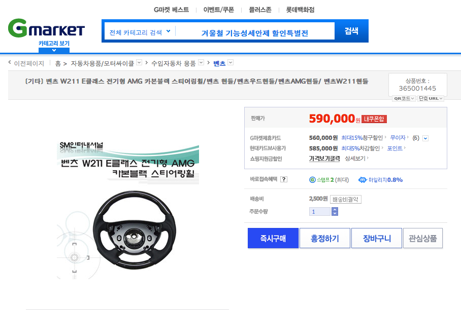
Task: Click the product number 365001445
Action: (417, 88)
